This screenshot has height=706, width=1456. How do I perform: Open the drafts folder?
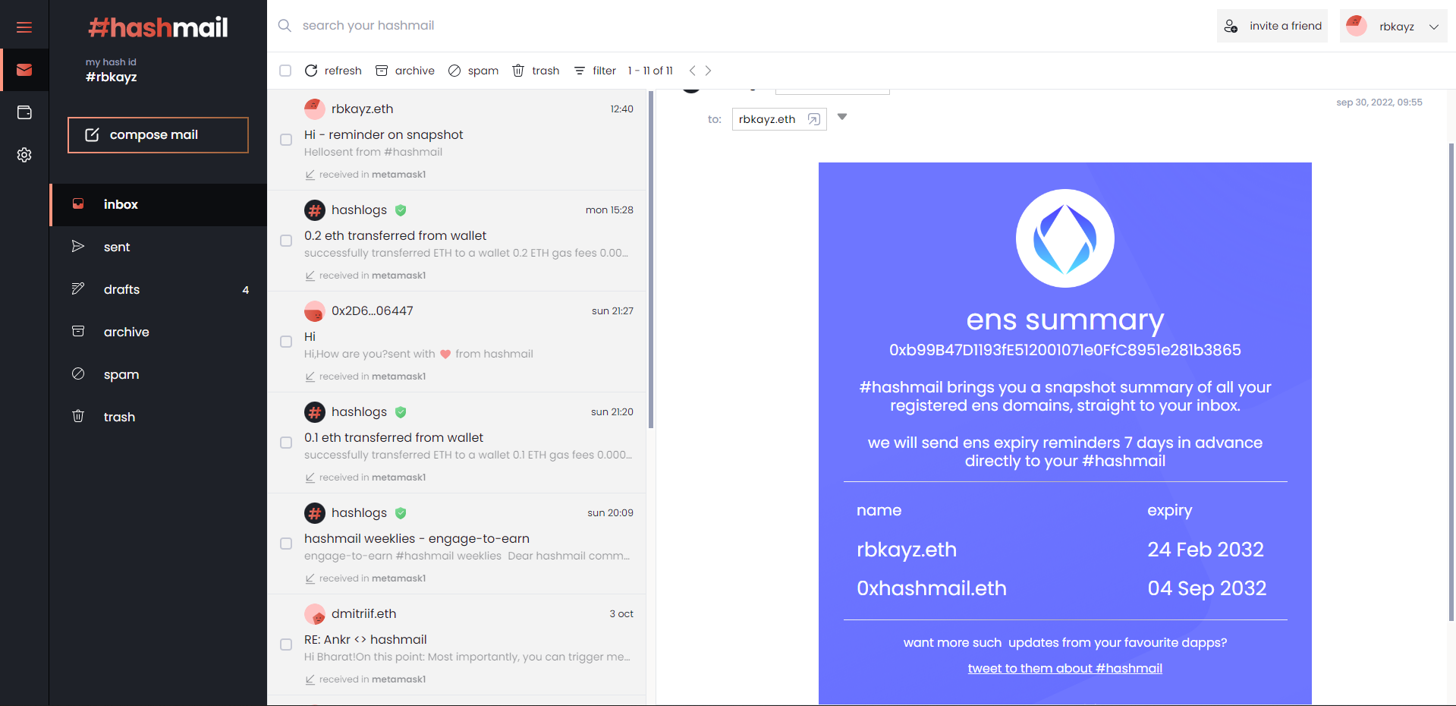pyautogui.click(x=159, y=289)
